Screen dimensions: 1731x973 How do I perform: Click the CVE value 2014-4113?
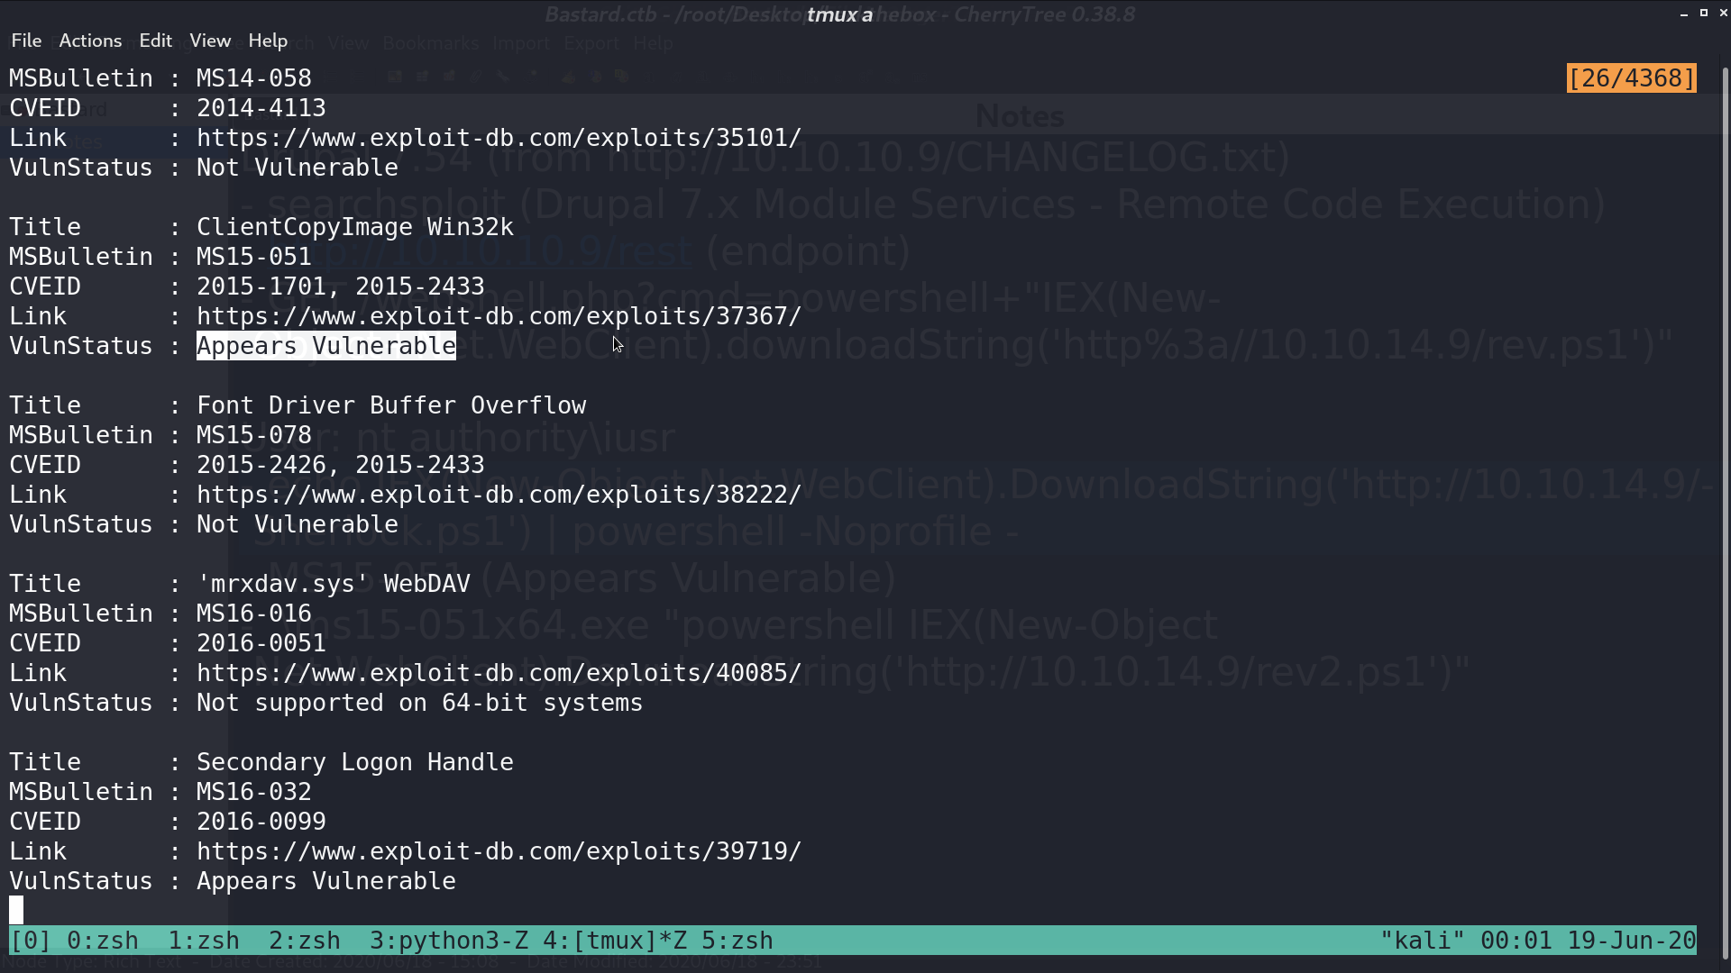(x=261, y=108)
